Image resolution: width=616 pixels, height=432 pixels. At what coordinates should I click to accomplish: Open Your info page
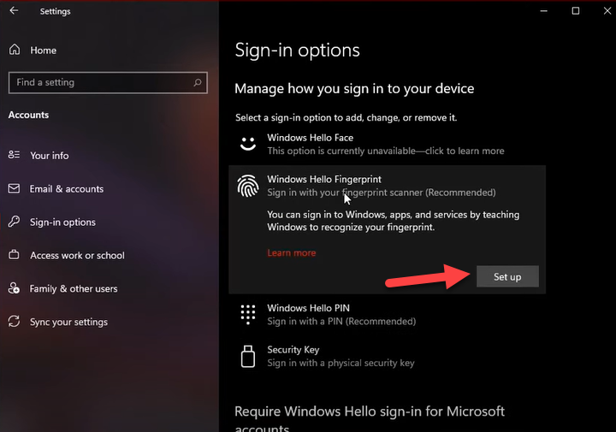click(x=49, y=156)
